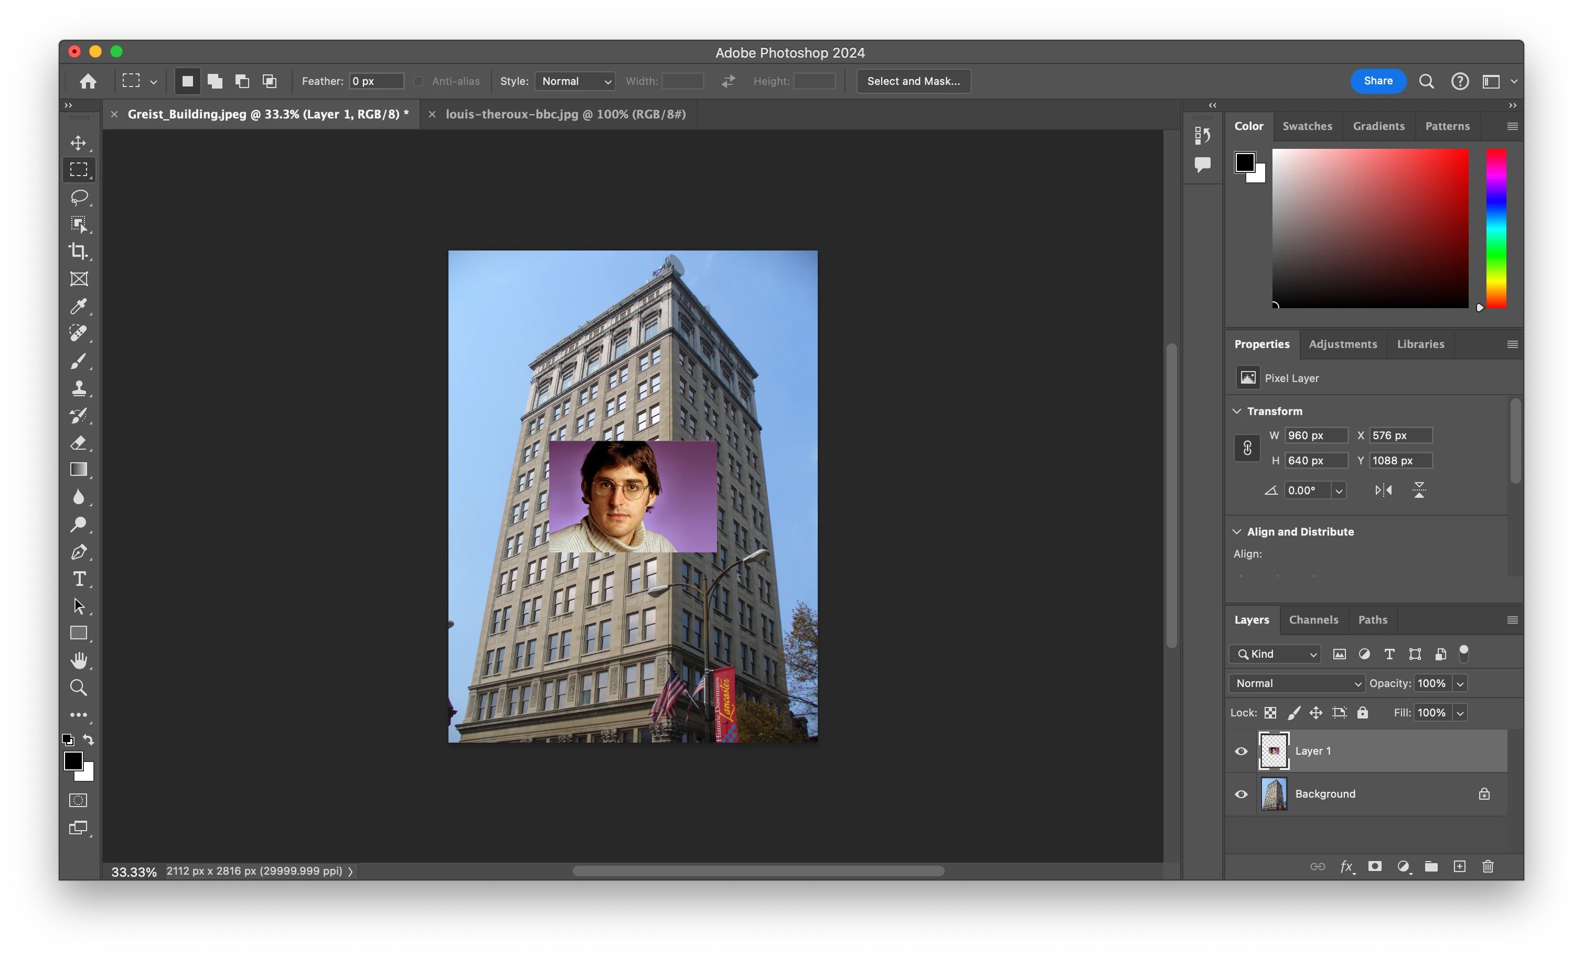Select the Horizontal Type tool
Image resolution: width=1583 pixels, height=958 pixels.
coord(78,579)
